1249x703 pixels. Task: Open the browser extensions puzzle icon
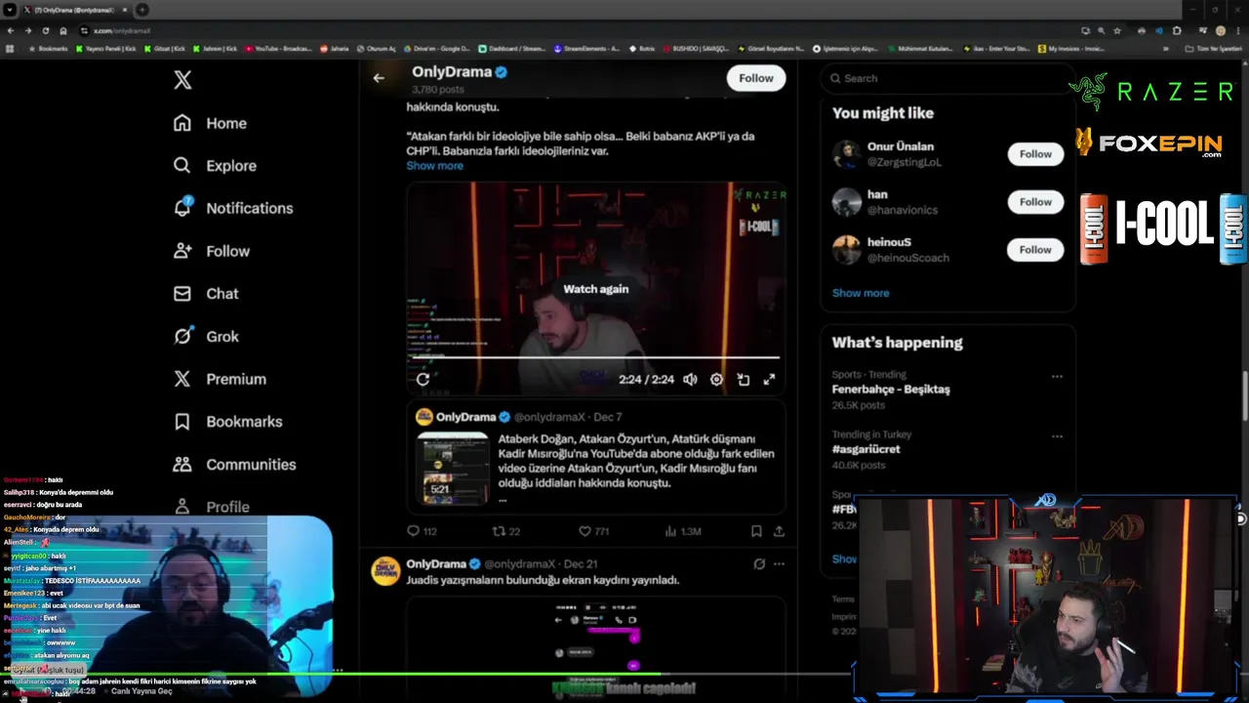tap(1177, 30)
